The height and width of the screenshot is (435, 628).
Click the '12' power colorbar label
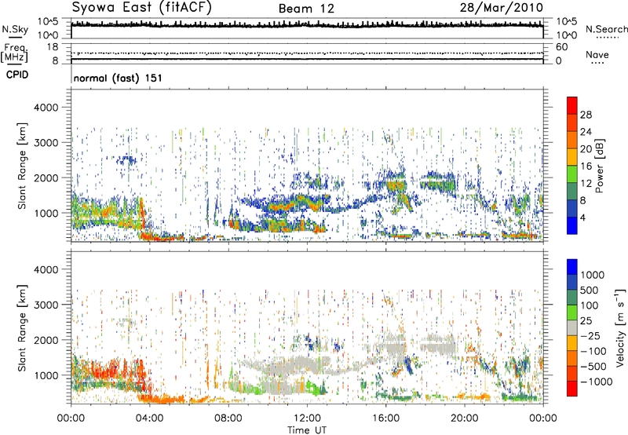(586, 184)
